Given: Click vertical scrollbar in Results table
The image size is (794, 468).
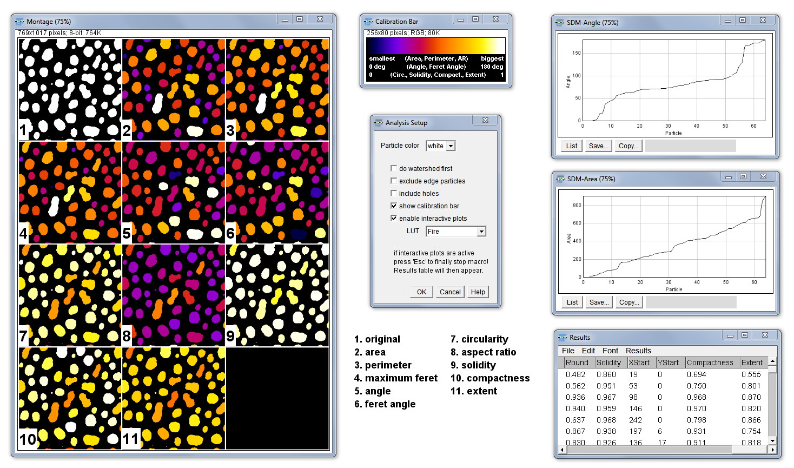Looking at the screenshot, I should [772, 401].
